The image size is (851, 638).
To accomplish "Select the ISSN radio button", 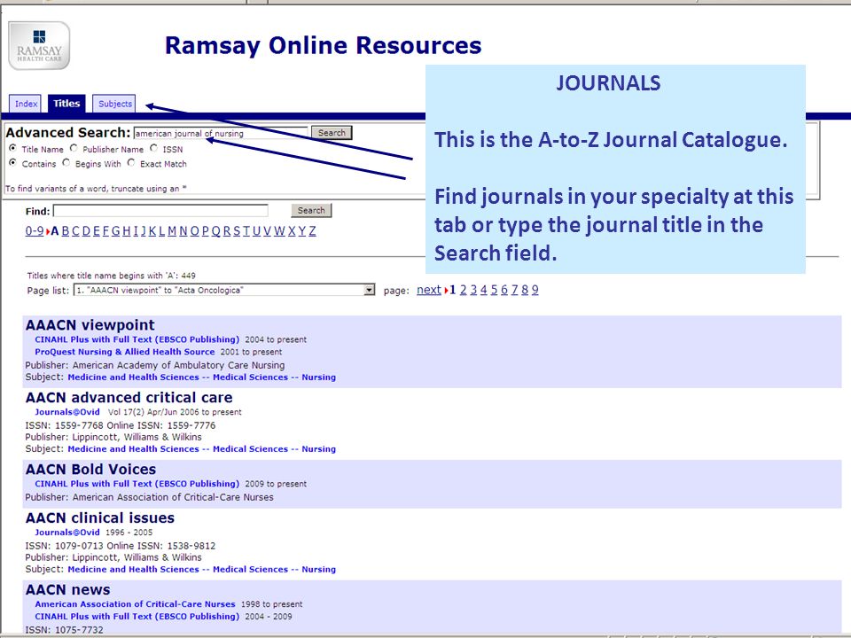I will click(153, 148).
